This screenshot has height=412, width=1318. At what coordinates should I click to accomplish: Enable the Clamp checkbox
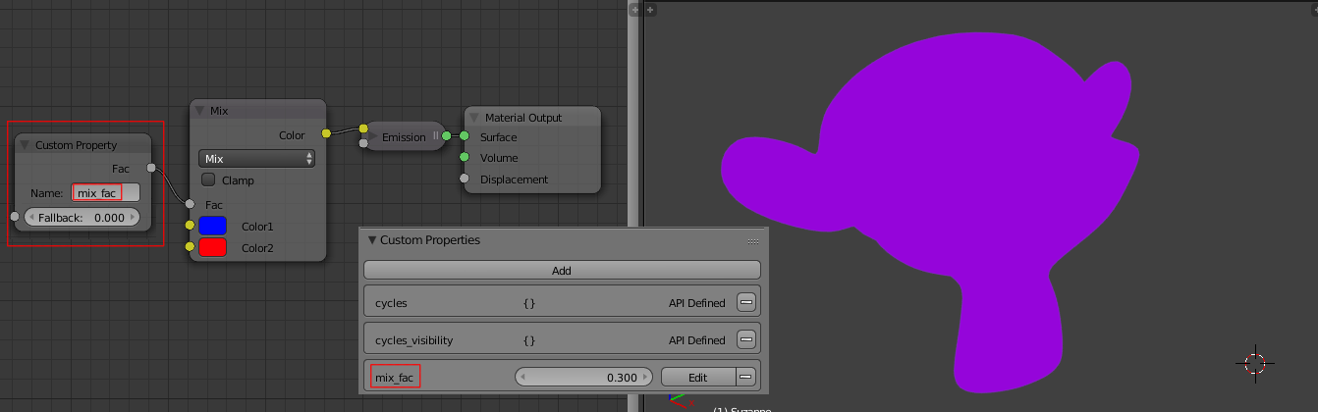click(x=208, y=180)
